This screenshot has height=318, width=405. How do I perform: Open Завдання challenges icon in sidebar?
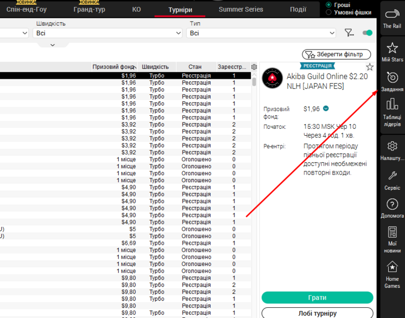coord(392,81)
